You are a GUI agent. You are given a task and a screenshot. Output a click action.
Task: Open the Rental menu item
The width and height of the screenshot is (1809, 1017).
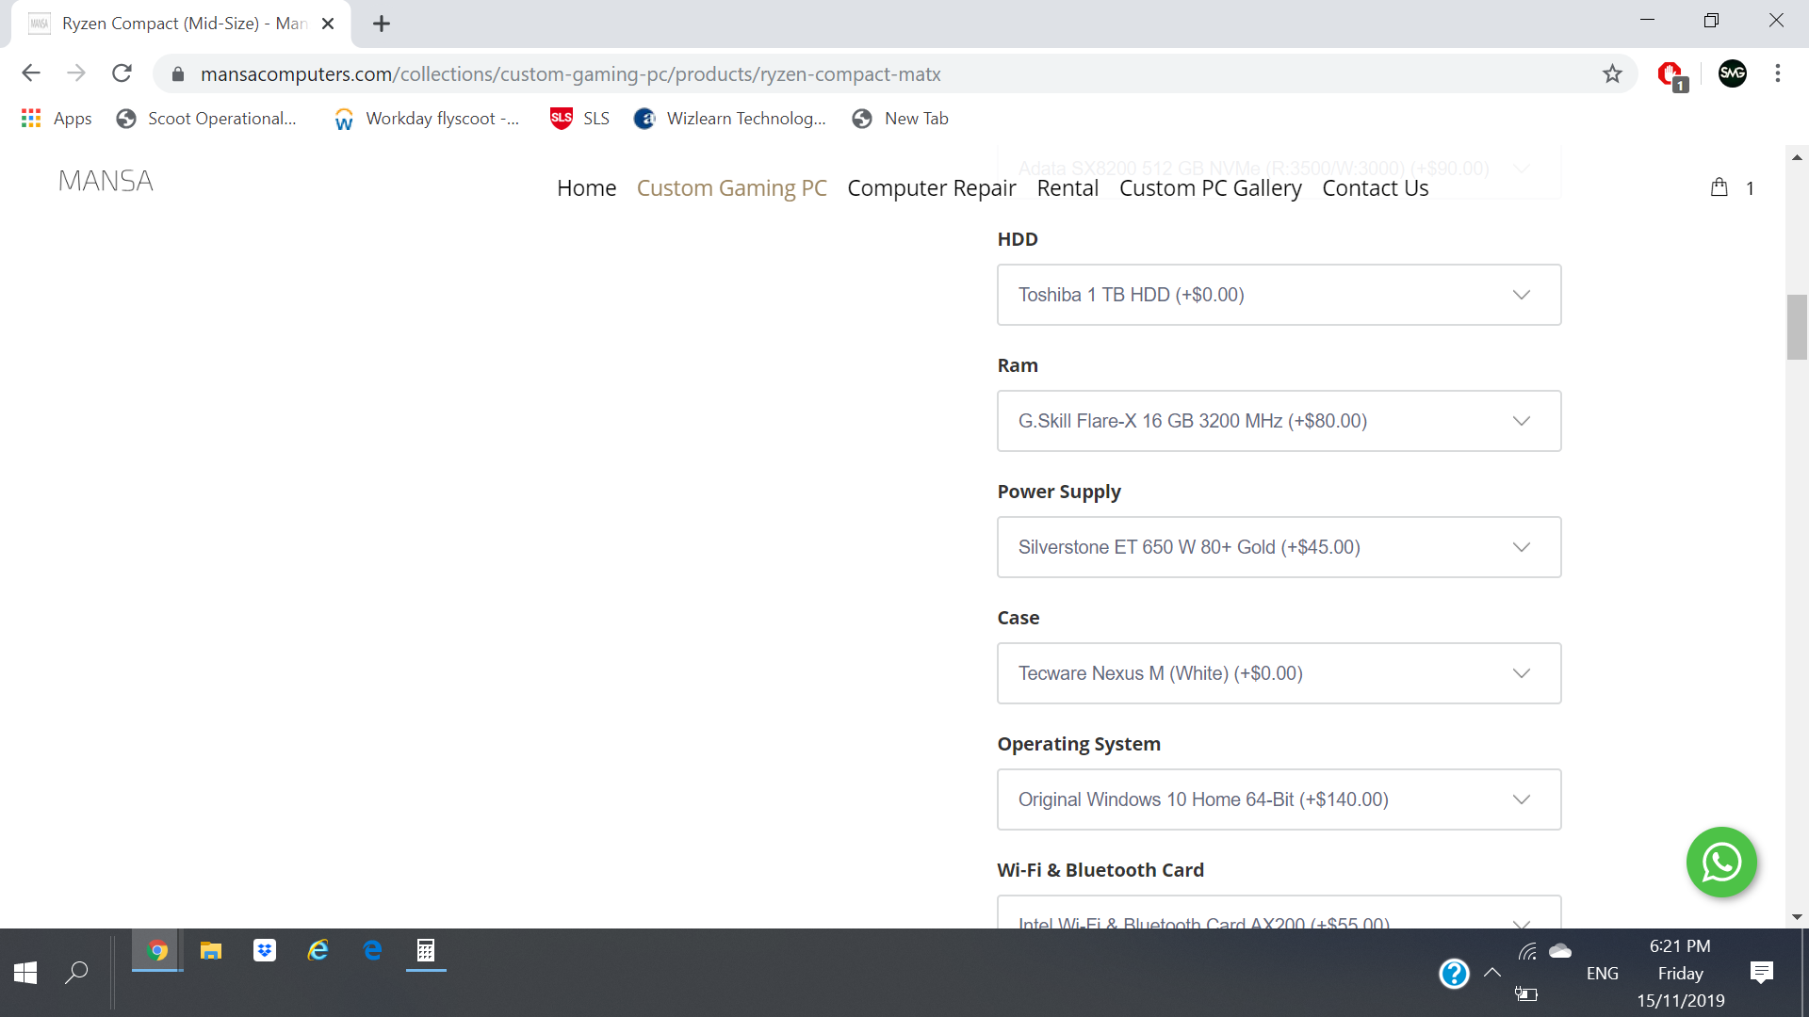click(x=1067, y=188)
